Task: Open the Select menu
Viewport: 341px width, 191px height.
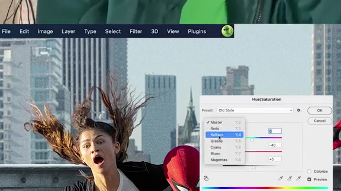Action: coord(113,31)
